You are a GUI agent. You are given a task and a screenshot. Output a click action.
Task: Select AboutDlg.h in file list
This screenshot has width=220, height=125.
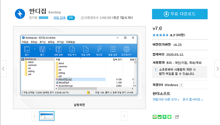64,83
